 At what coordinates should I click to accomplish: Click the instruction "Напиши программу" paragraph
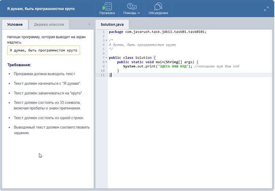pyautogui.click(x=46, y=40)
